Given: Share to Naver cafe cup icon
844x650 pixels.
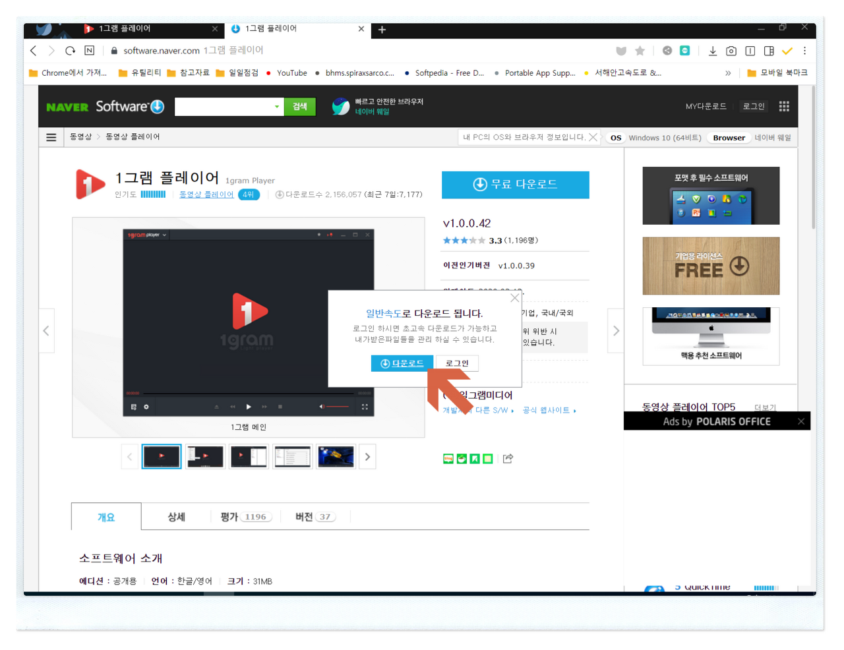Looking at the screenshot, I should coord(462,459).
